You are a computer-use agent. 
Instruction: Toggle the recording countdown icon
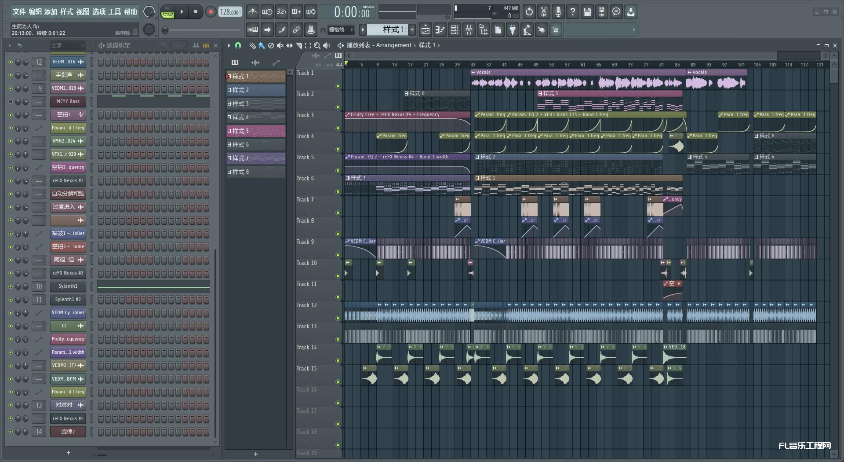click(x=282, y=12)
